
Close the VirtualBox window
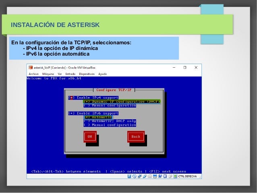tap(196, 67)
